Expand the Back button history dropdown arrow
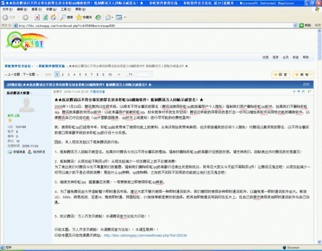The image size is (322, 251). point(18,17)
